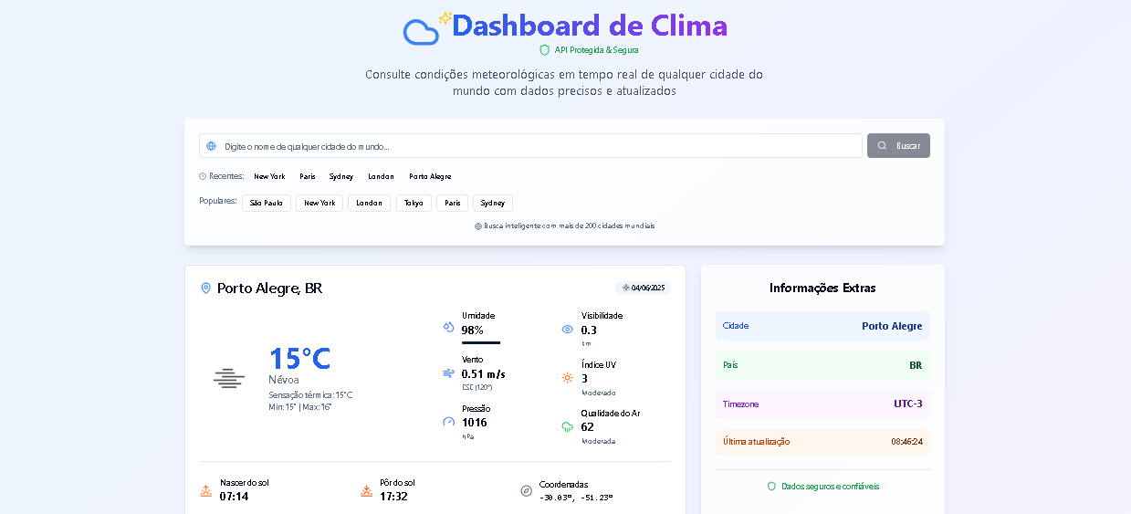Click the Min/Max temperature line

point(300,407)
